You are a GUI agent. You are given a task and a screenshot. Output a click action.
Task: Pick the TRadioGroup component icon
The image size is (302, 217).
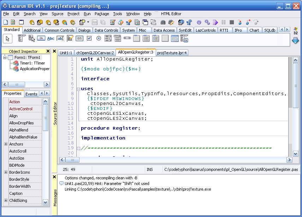pyautogui.click(x=146, y=38)
